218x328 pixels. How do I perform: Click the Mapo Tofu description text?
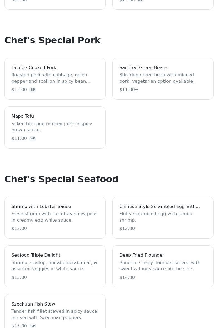click(52, 127)
